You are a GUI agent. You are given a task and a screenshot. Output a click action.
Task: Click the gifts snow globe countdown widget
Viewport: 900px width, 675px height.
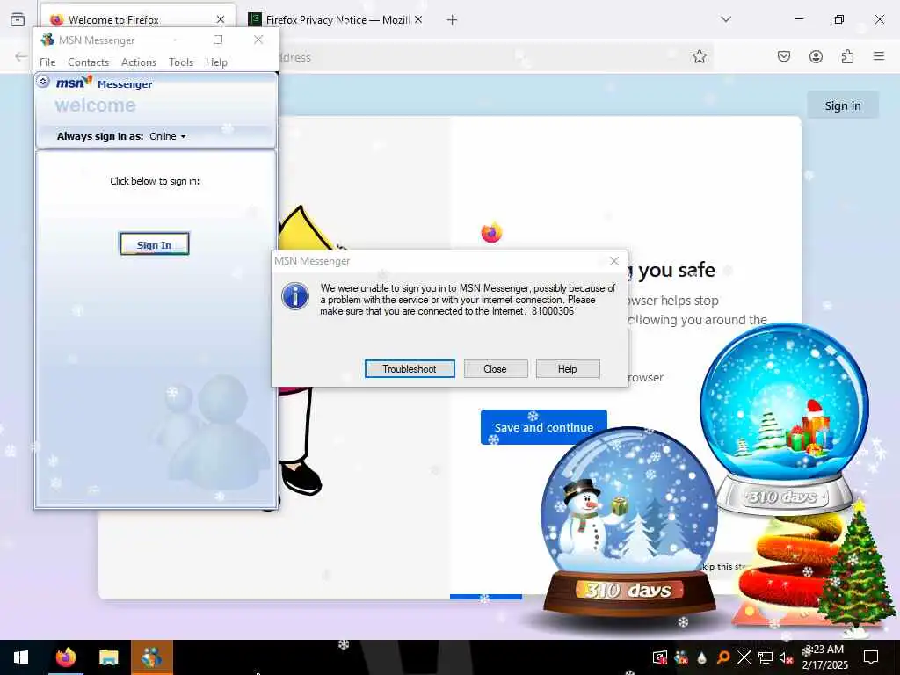[x=784, y=419]
